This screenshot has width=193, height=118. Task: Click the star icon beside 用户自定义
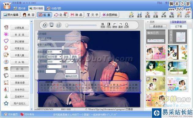coord(6,103)
